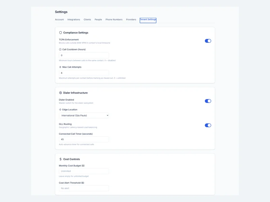This screenshot has height=202, width=270.
Task: Click the Settings page heading
Action: 61,12
